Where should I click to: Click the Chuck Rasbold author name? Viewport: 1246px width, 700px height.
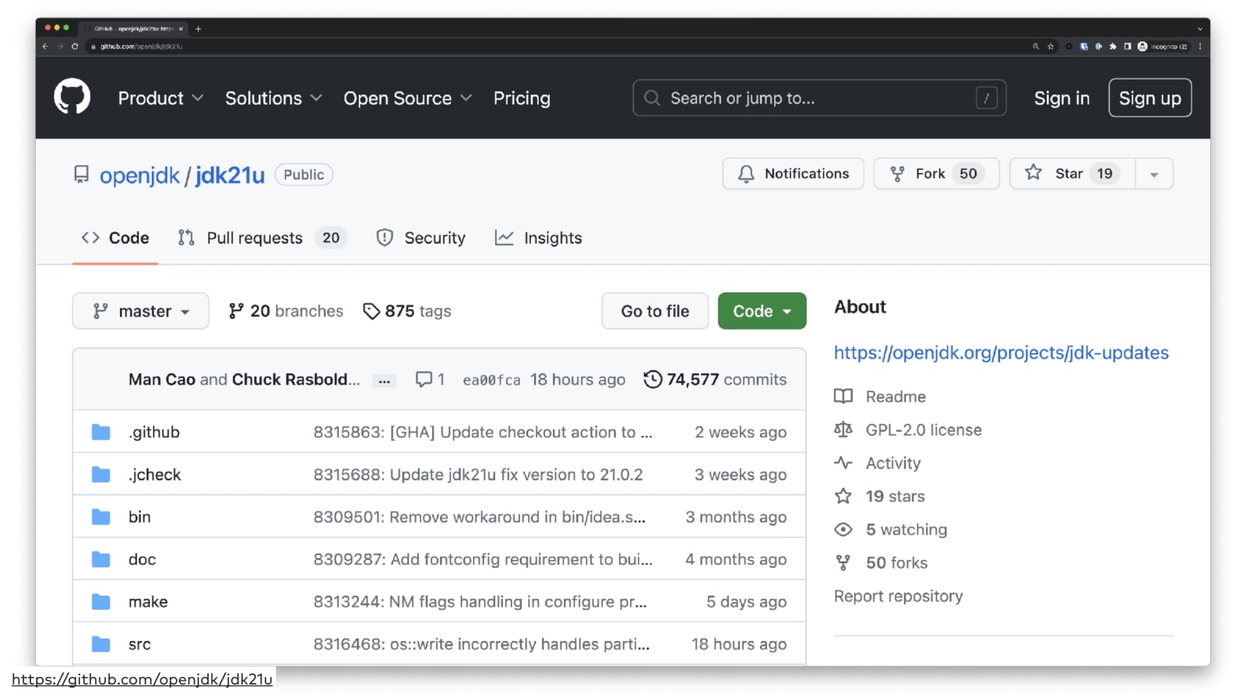[296, 380]
